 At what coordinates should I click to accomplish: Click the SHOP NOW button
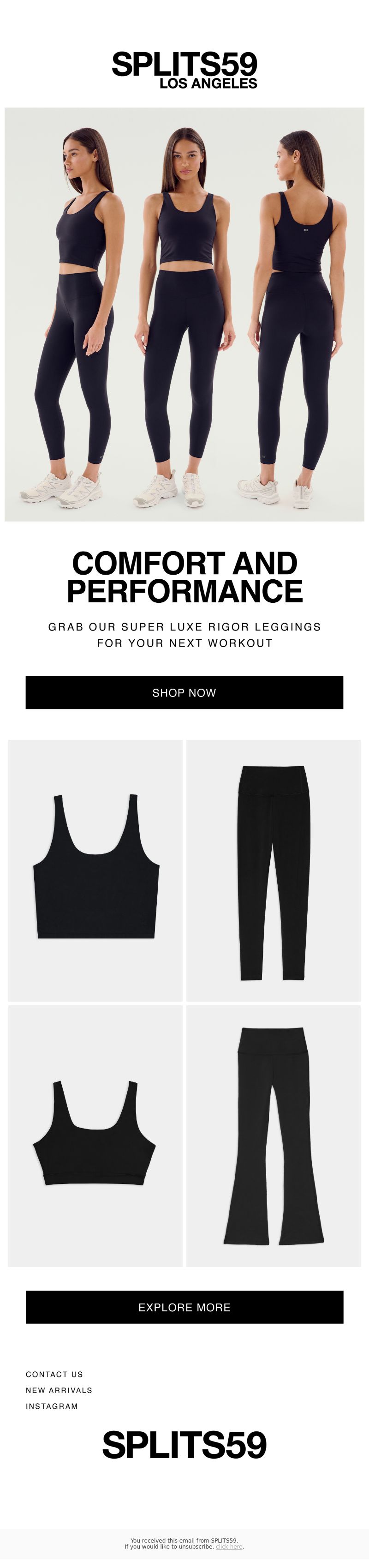(x=184, y=692)
